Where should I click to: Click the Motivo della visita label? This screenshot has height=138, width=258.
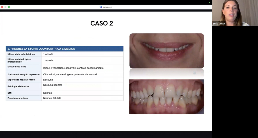(x=17, y=67)
